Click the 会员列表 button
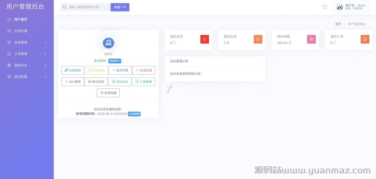The height and width of the screenshot is (179, 376). (120, 70)
